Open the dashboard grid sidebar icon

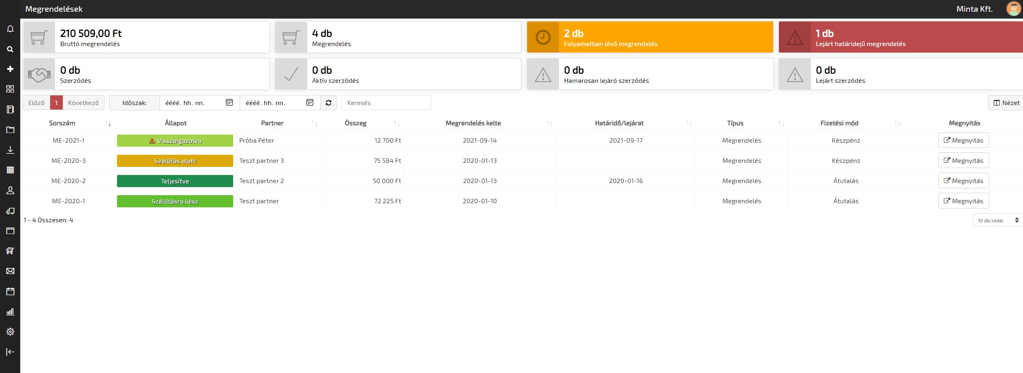(x=10, y=89)
